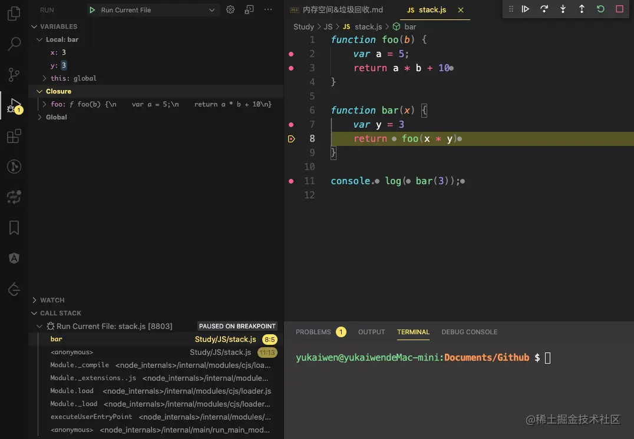Expand the foo function closure variable

pos(44,104)
